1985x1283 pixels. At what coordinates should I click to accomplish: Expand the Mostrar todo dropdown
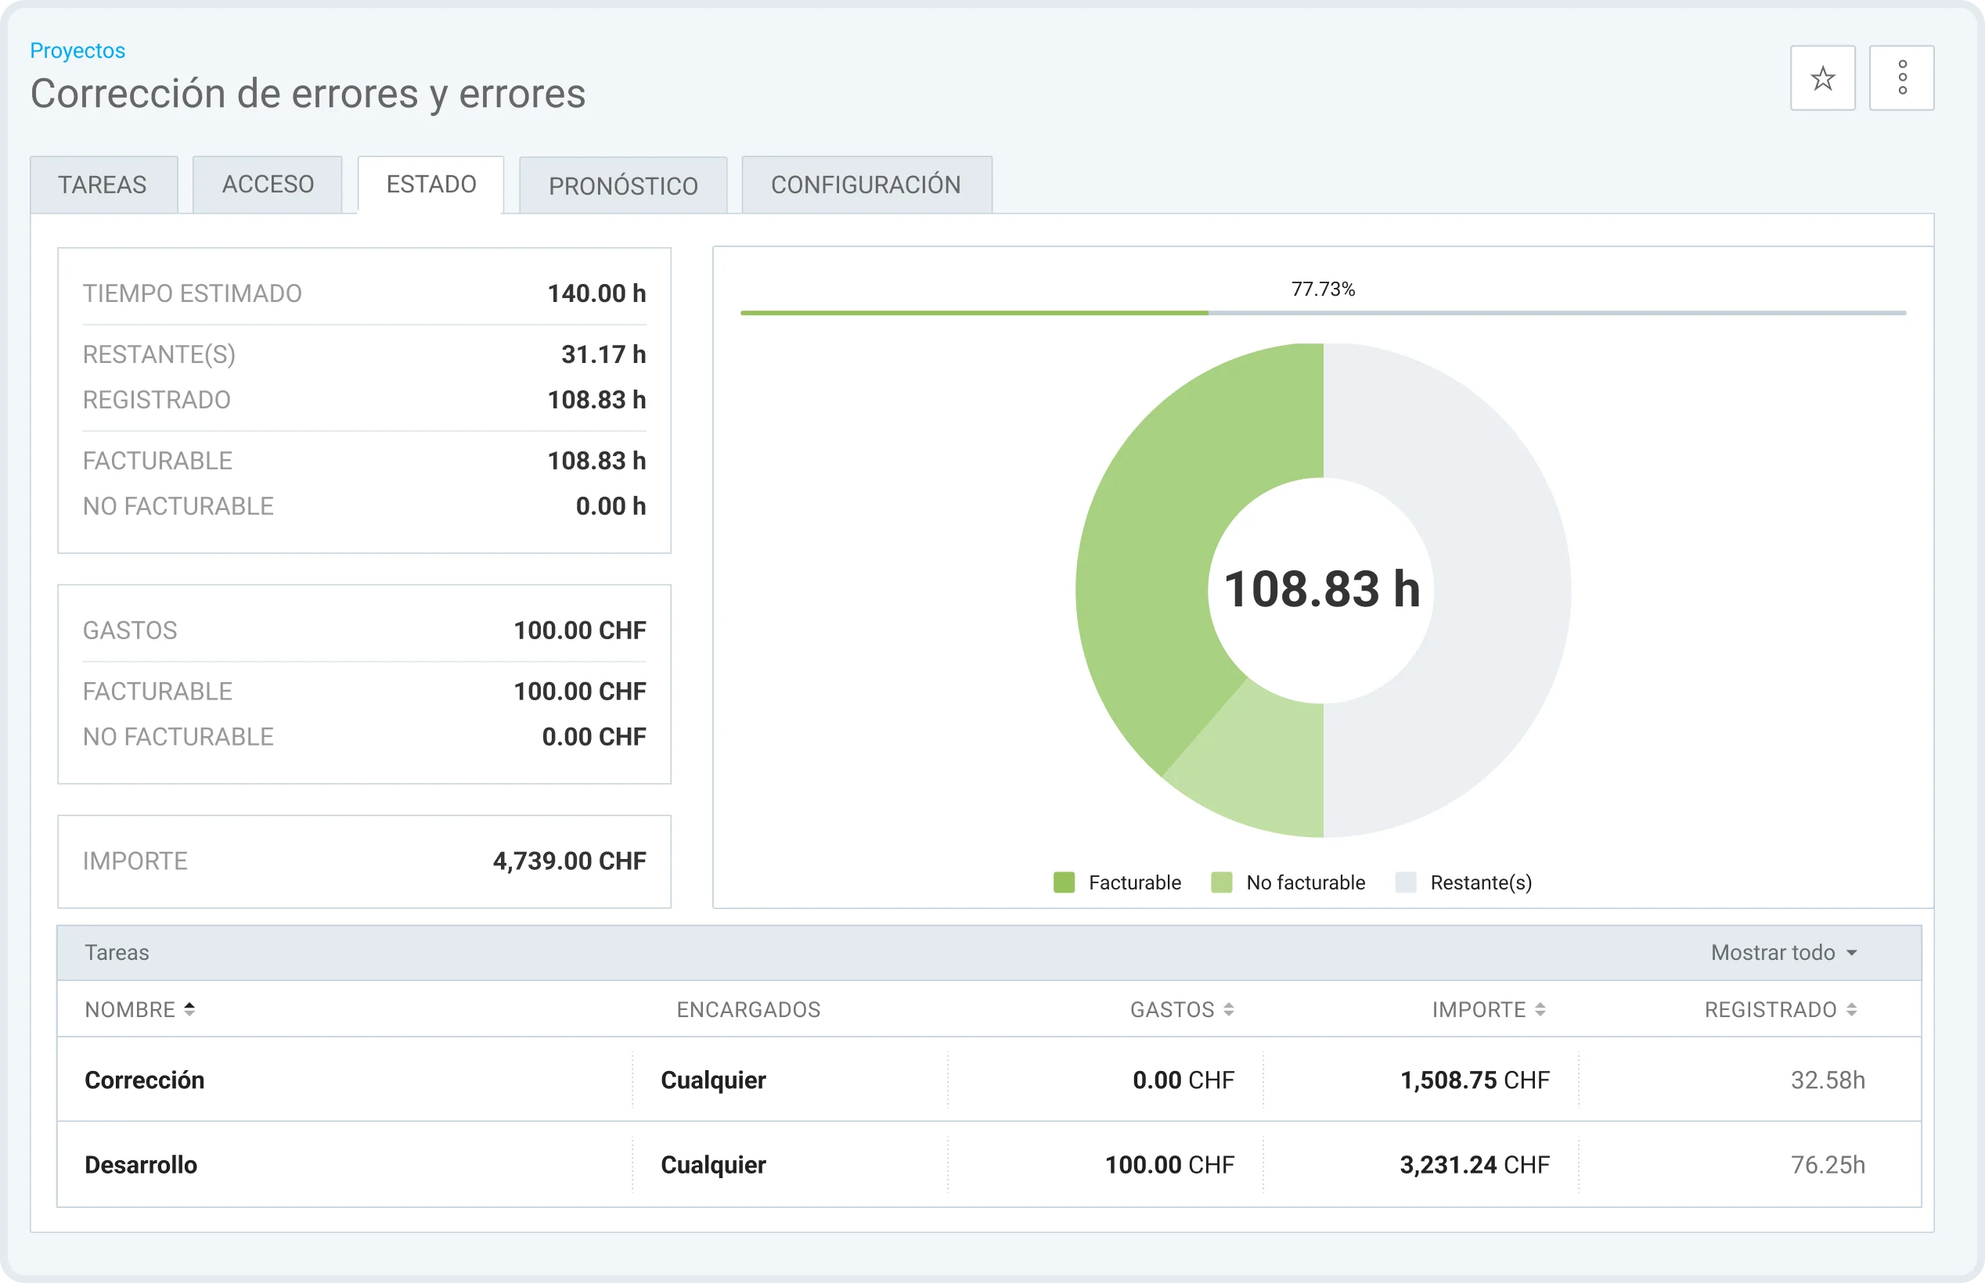pyautogui.click(x=1784, y=952)
